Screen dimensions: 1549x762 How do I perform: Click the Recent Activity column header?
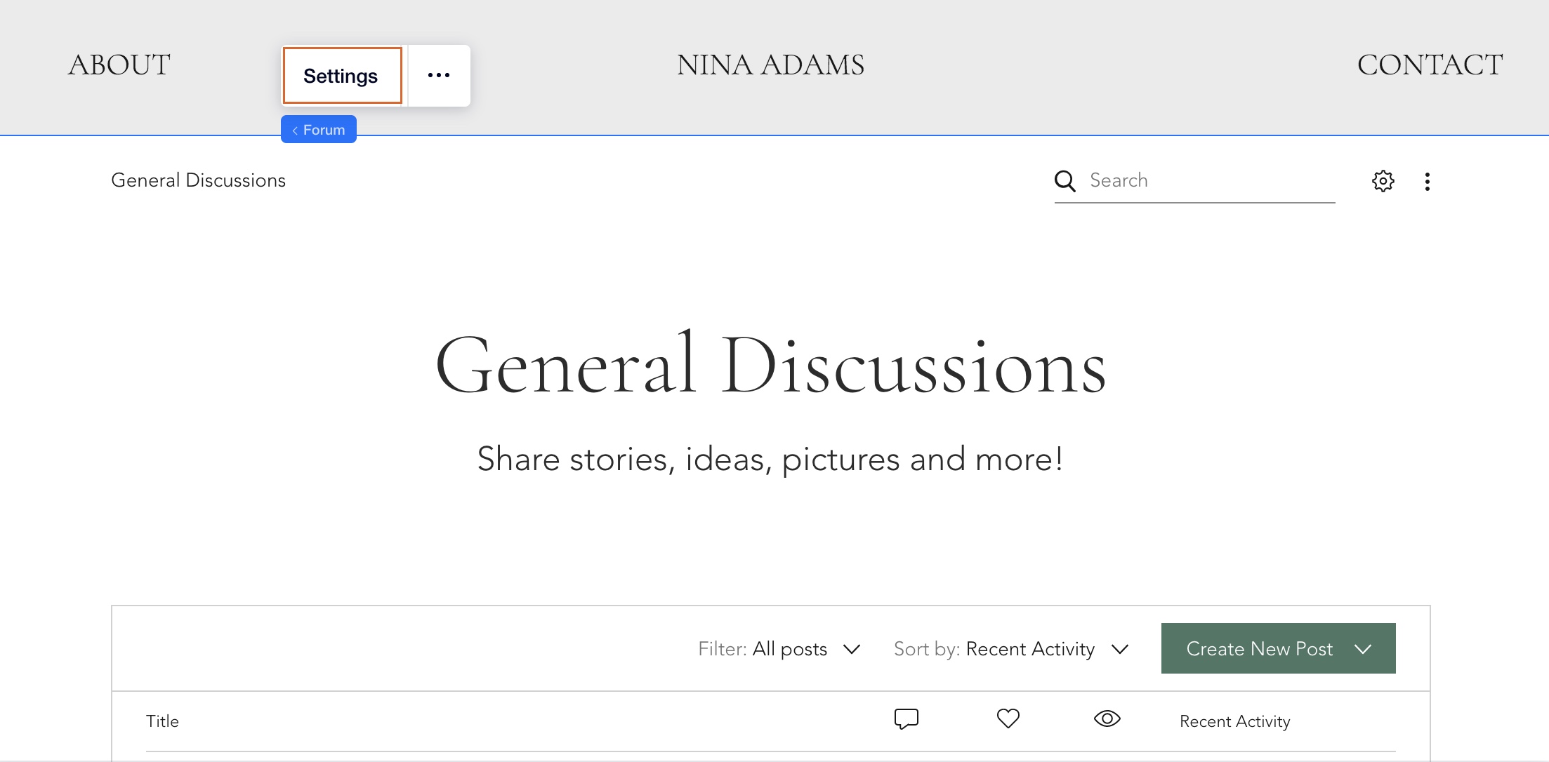click(x=1235, y=721)
